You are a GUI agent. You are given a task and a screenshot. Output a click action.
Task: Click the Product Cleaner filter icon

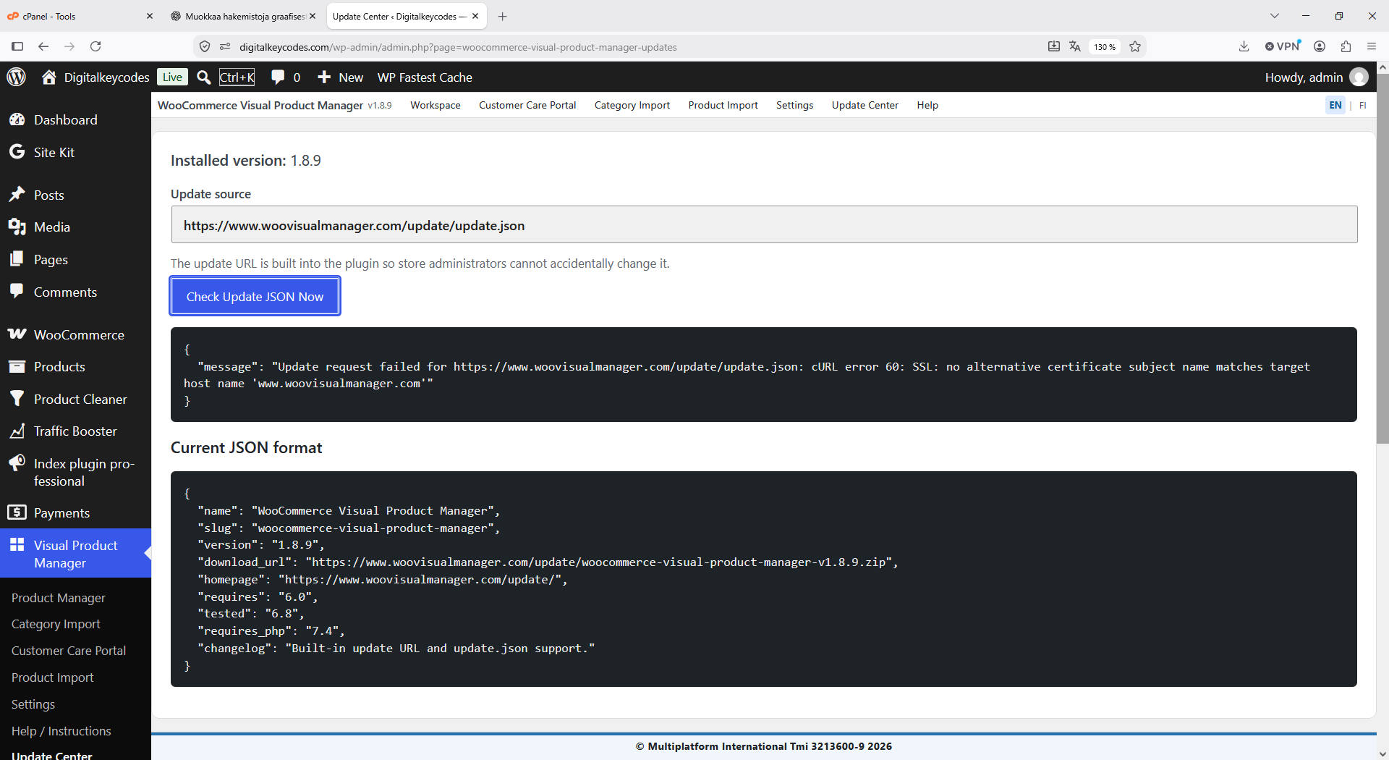tap(17, 399)
